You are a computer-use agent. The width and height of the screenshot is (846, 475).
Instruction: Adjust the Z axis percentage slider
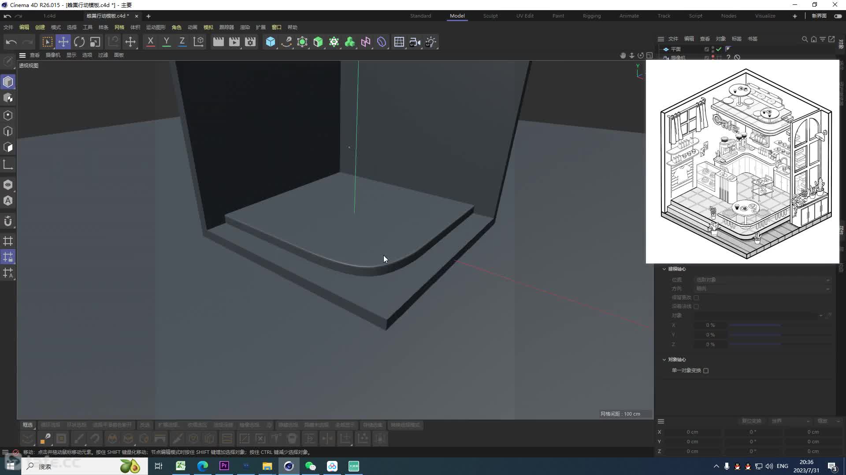click(780, 345)
